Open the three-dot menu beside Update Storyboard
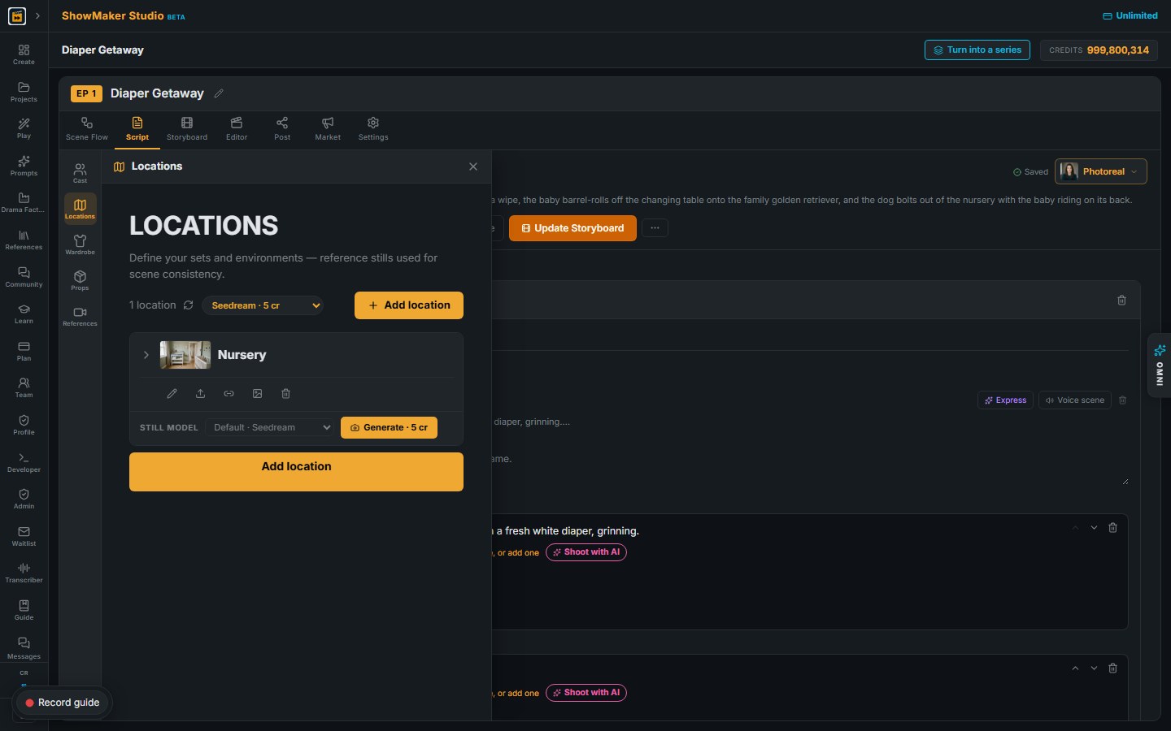 (655, 228)
